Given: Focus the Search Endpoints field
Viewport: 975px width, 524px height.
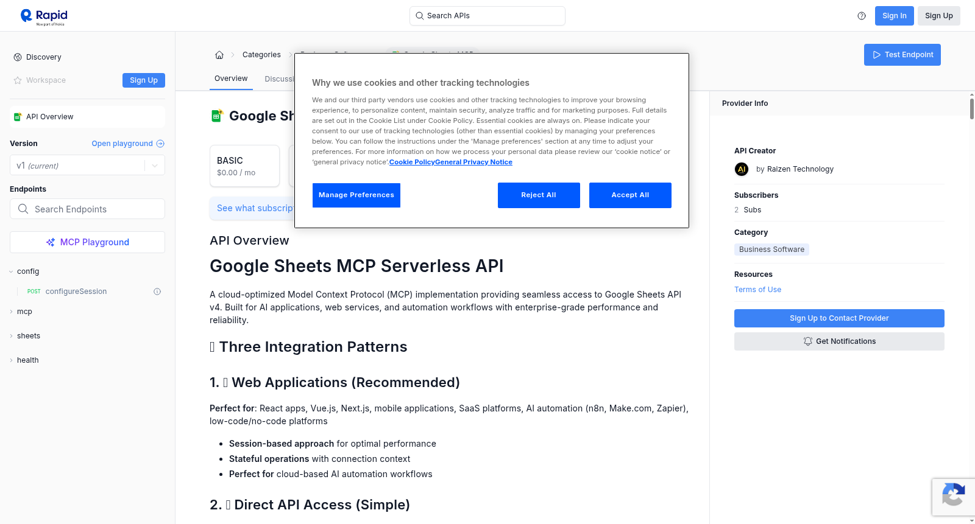Looking at the screenshot, I should point(87,209).
